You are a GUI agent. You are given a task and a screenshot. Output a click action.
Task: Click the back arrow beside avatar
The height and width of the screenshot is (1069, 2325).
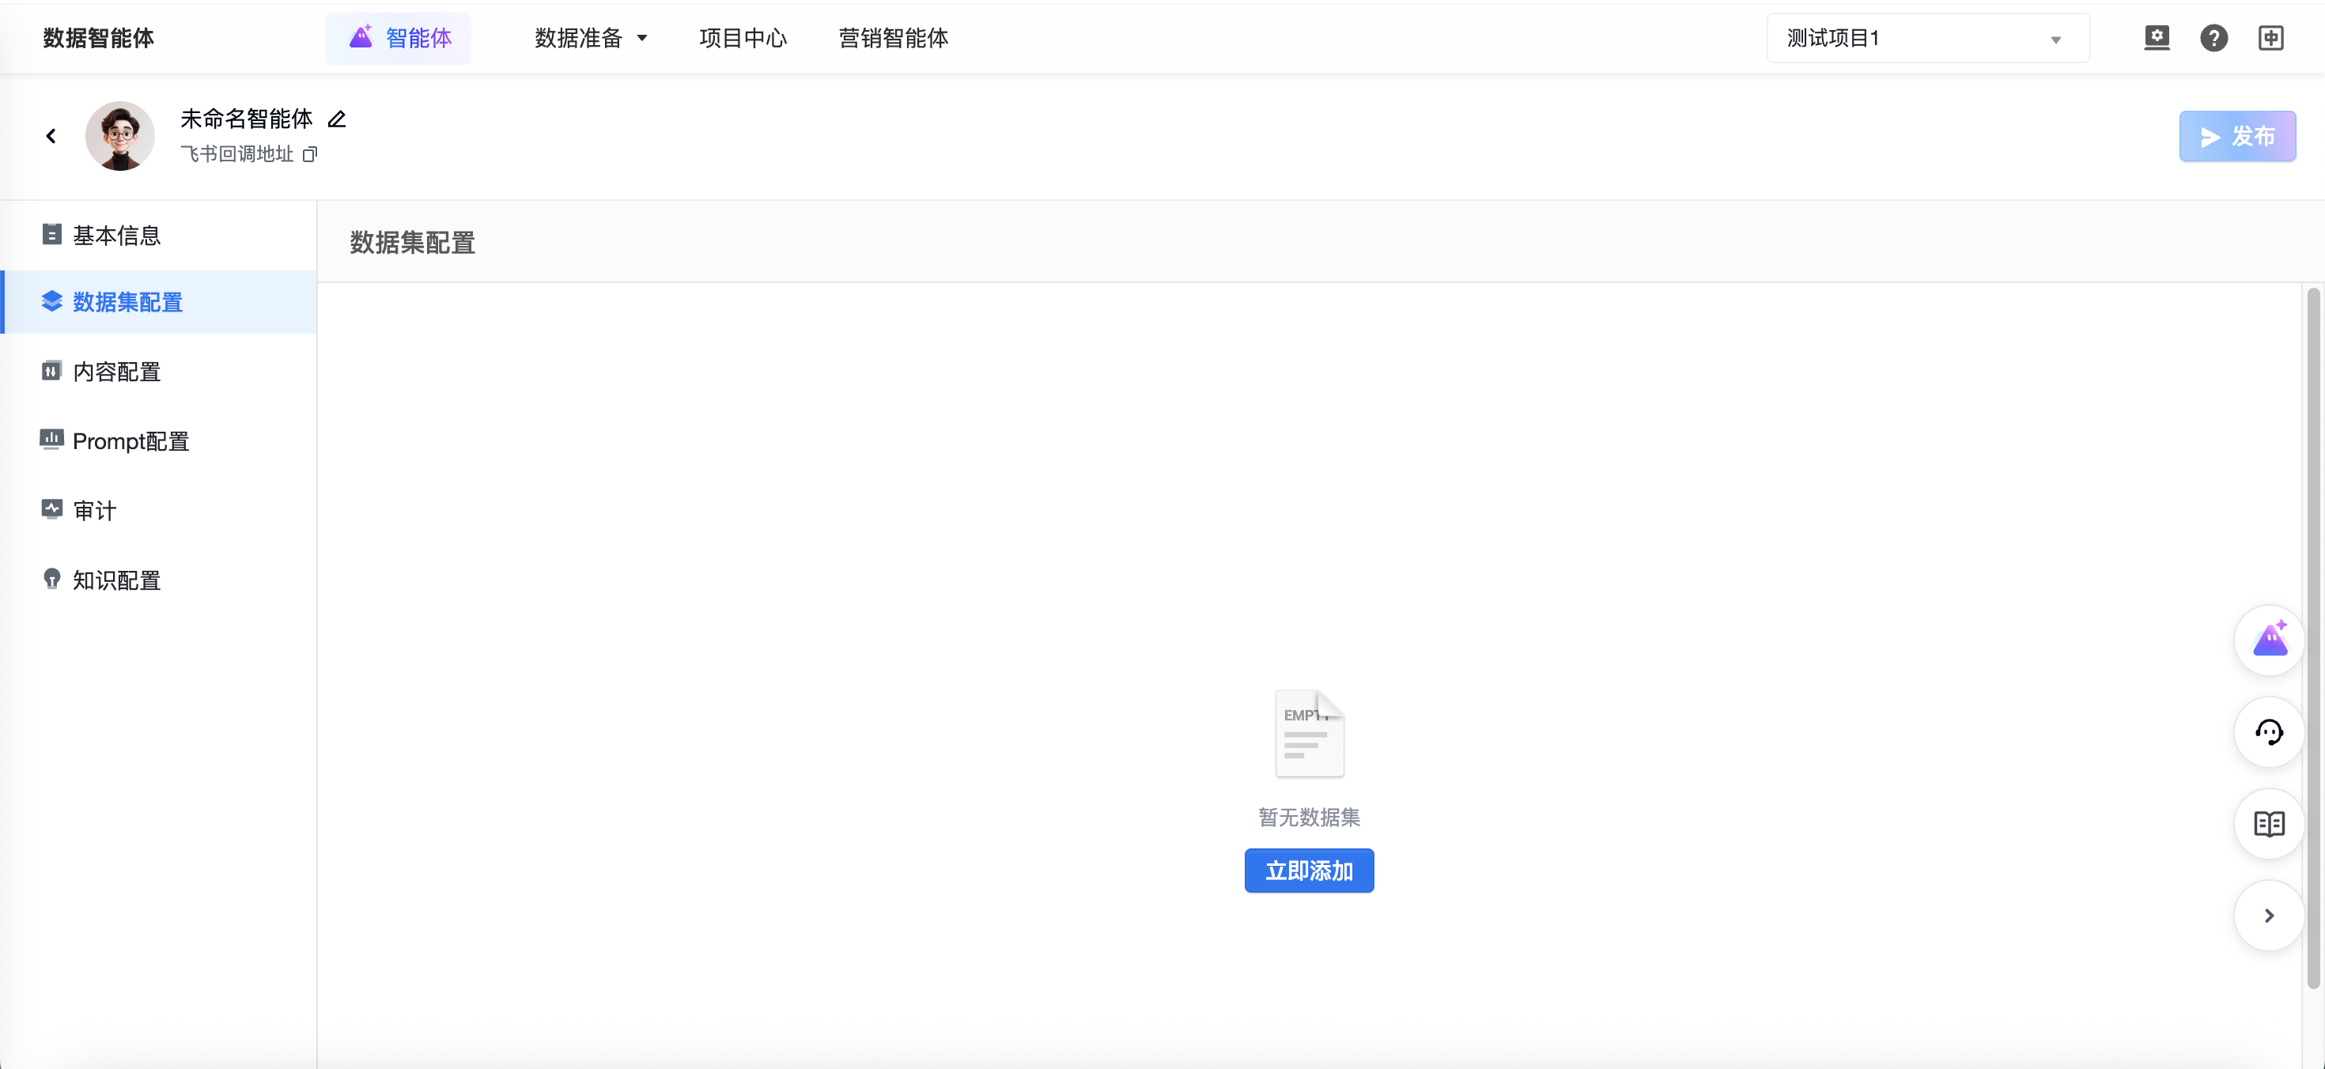pos(51,136)
